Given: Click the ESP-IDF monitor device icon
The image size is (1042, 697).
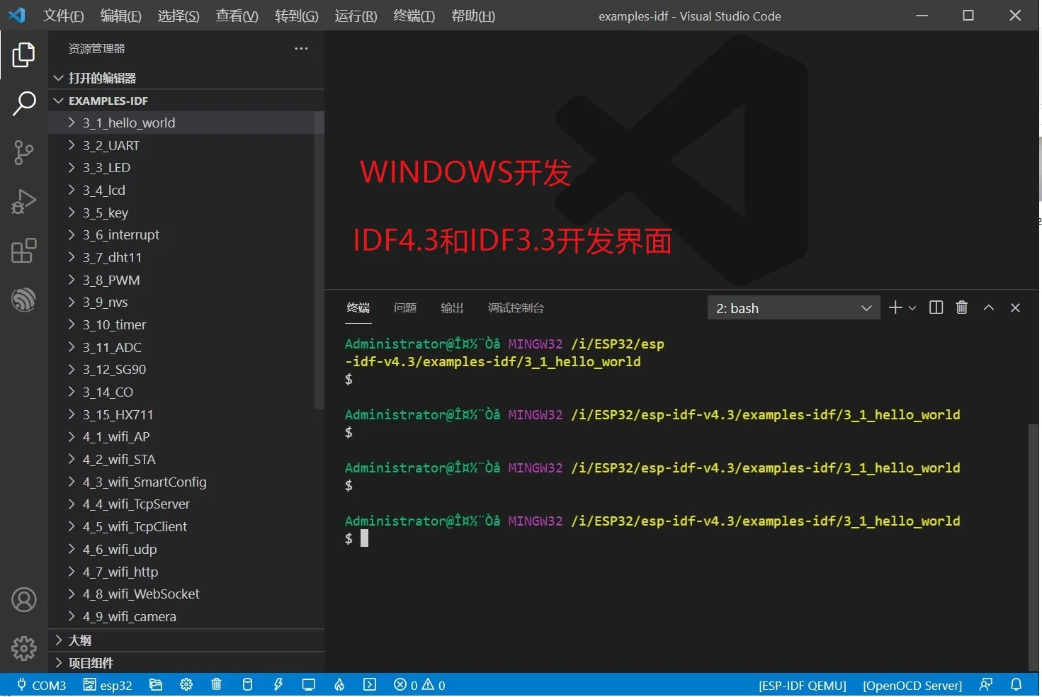Looking at the screenshot, I should click(308, 685).
